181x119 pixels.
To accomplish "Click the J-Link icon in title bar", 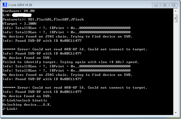I will [x=5, y=5].
